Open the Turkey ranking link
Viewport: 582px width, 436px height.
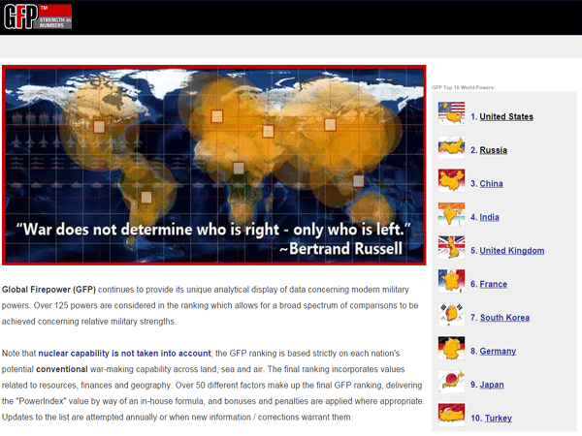pyautogui.click(x=499, y=419)
